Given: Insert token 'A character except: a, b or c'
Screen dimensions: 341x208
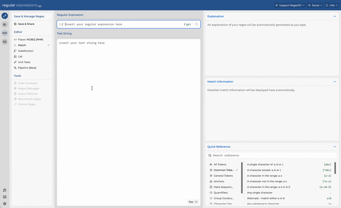Looking at the screenshot, I should click(289, 170).
